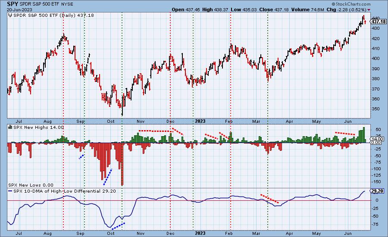
Task: Click the 390 price axis label
Action: pos(375,69)
